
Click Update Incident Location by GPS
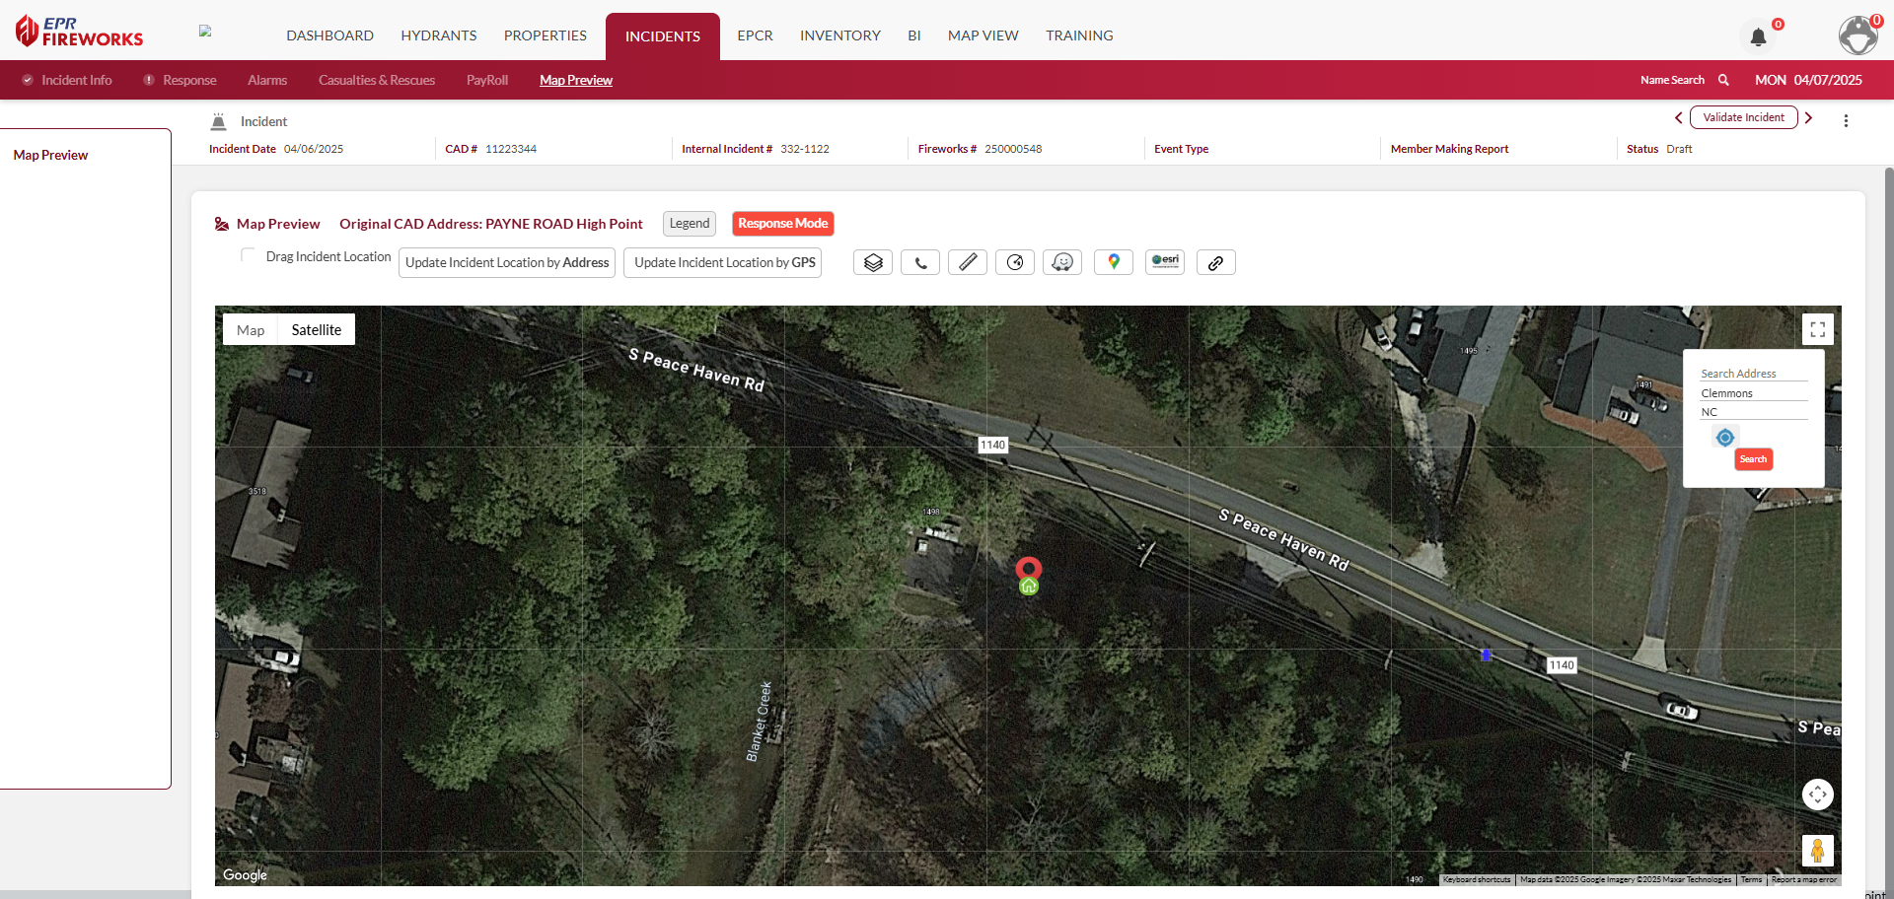pyautogui.click(x=724, y=262)
